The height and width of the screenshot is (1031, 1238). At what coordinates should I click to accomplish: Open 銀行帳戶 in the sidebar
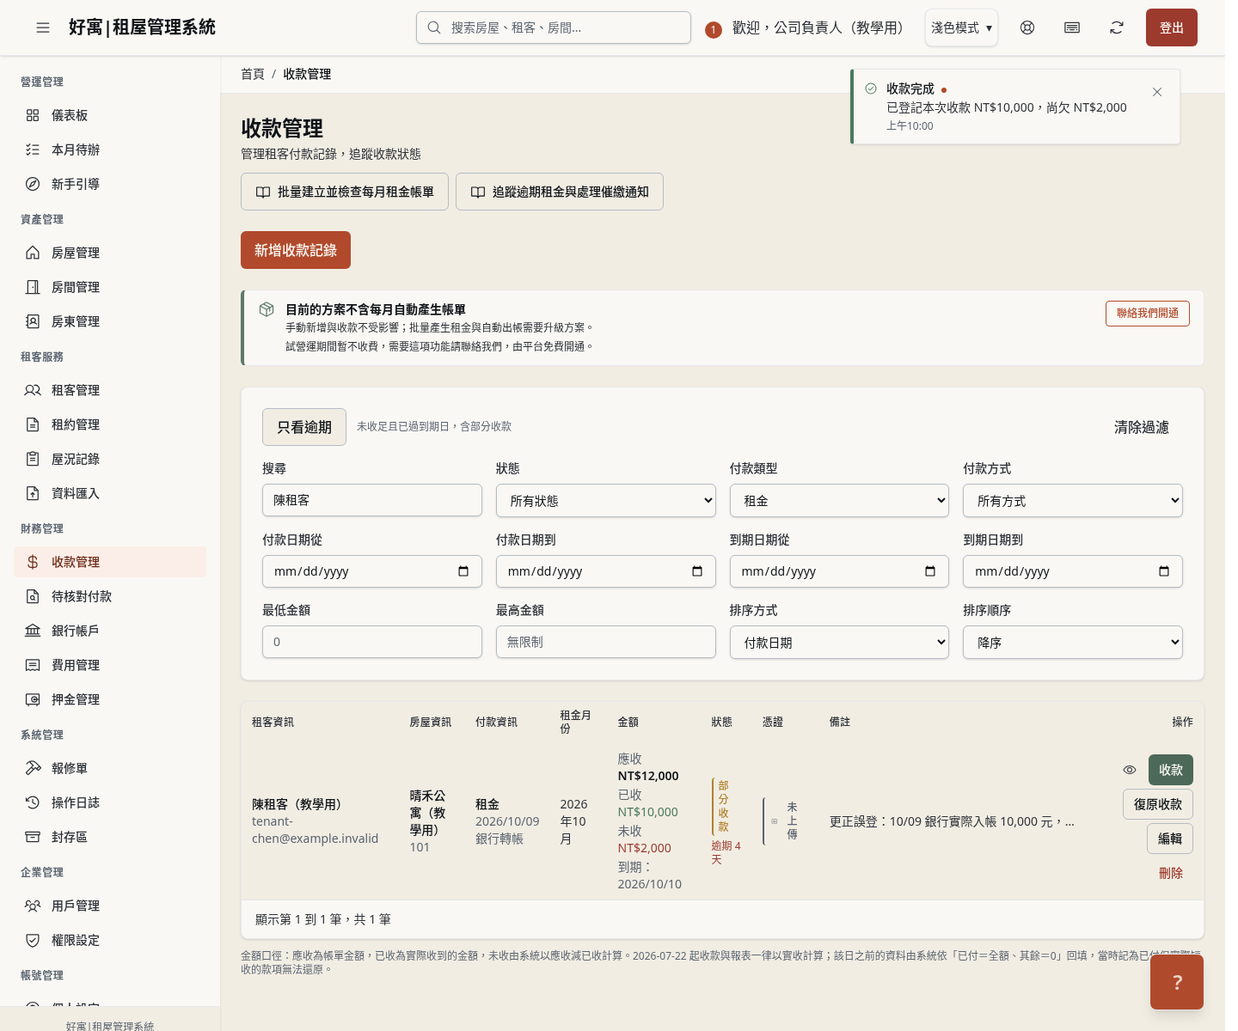pos(110,631)
